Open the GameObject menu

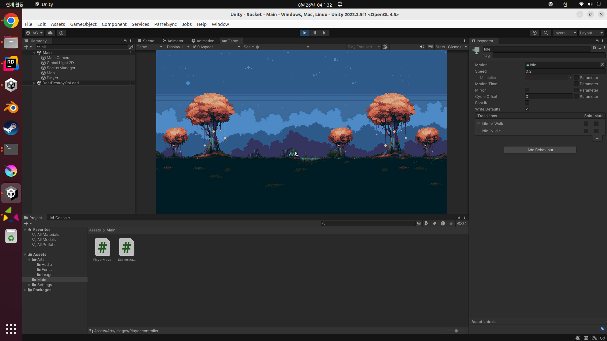click(83, 24)
